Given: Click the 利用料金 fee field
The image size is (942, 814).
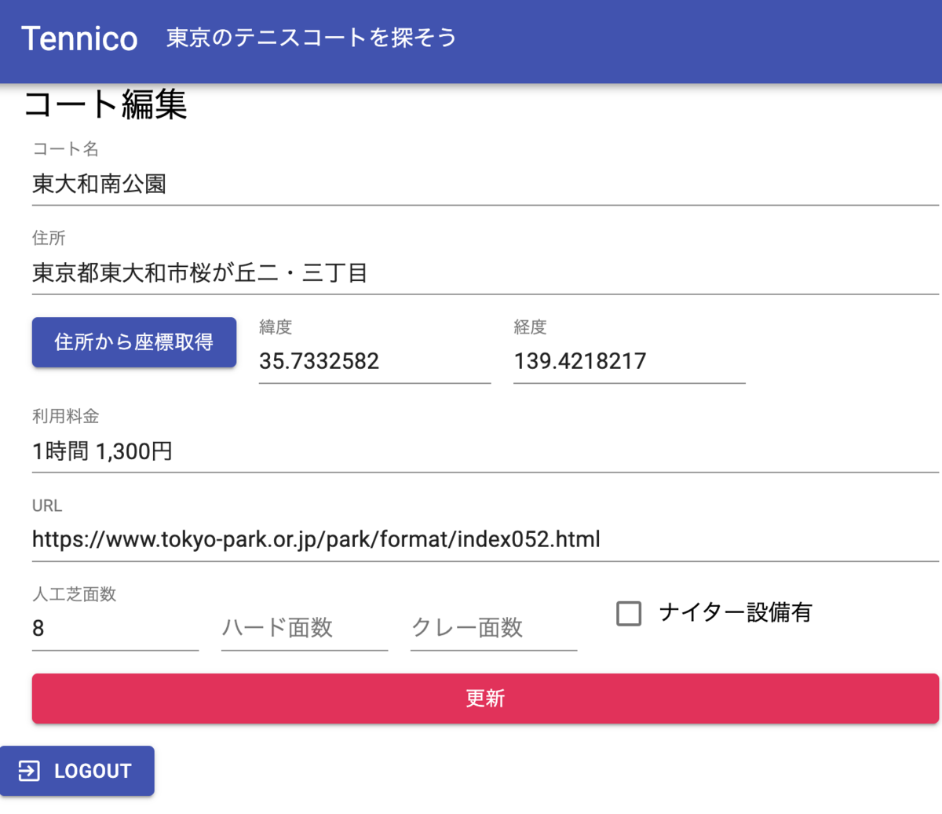Looking at the screenshot, I should point(314,451).
